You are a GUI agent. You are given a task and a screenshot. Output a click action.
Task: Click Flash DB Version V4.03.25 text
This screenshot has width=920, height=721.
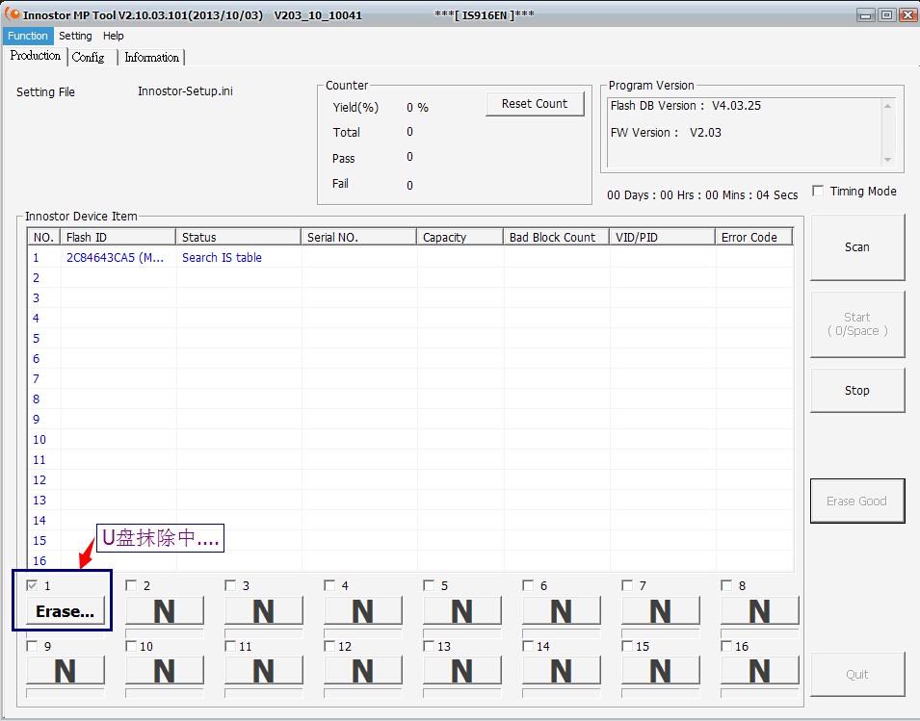(685, 106)
